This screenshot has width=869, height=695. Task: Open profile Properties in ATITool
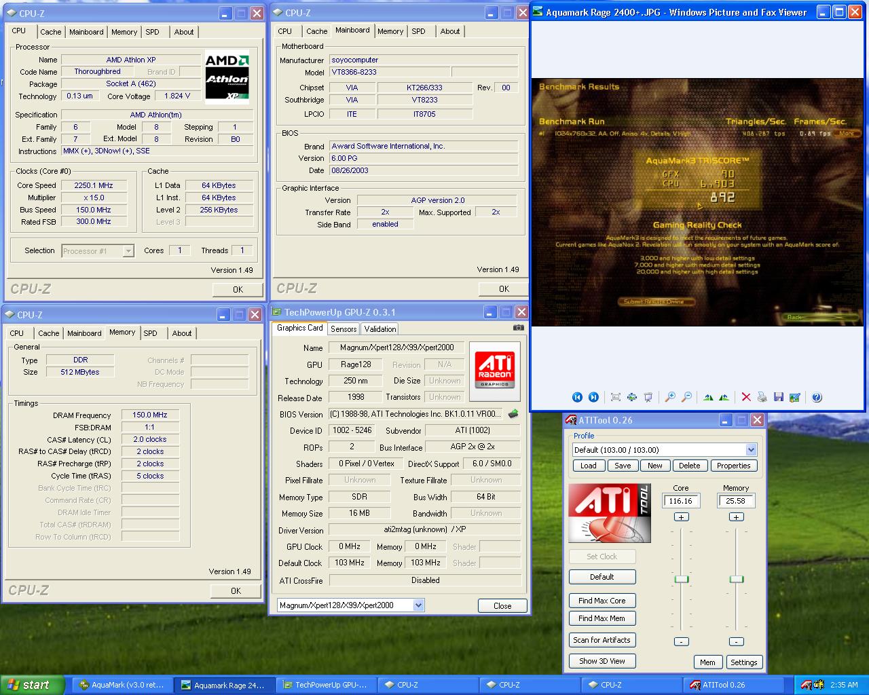733,466
